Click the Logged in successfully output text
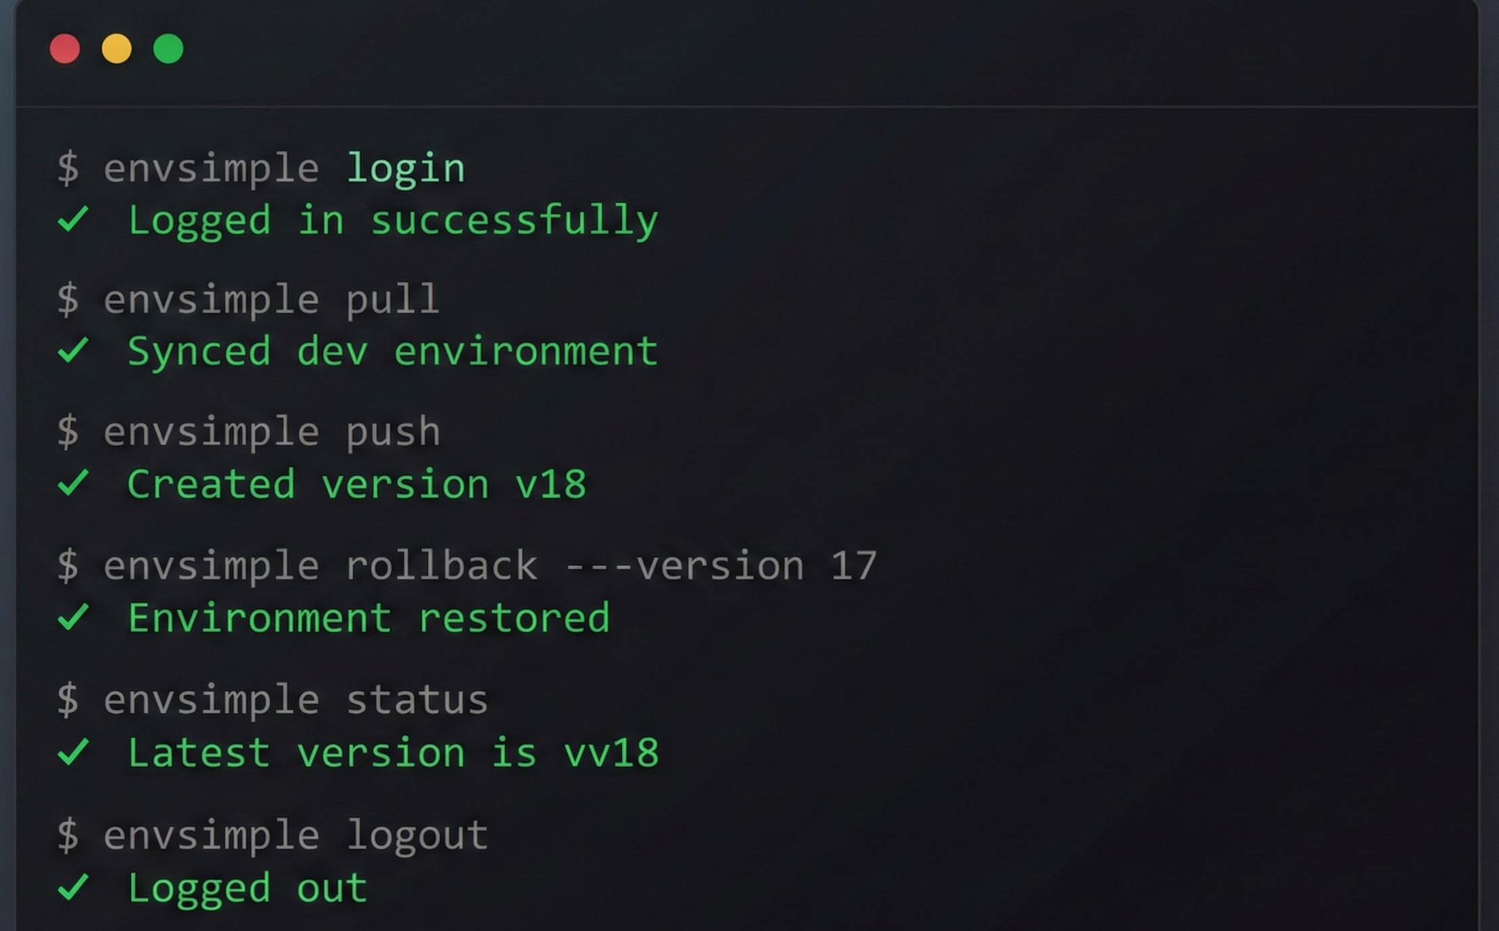 (392, 220)
